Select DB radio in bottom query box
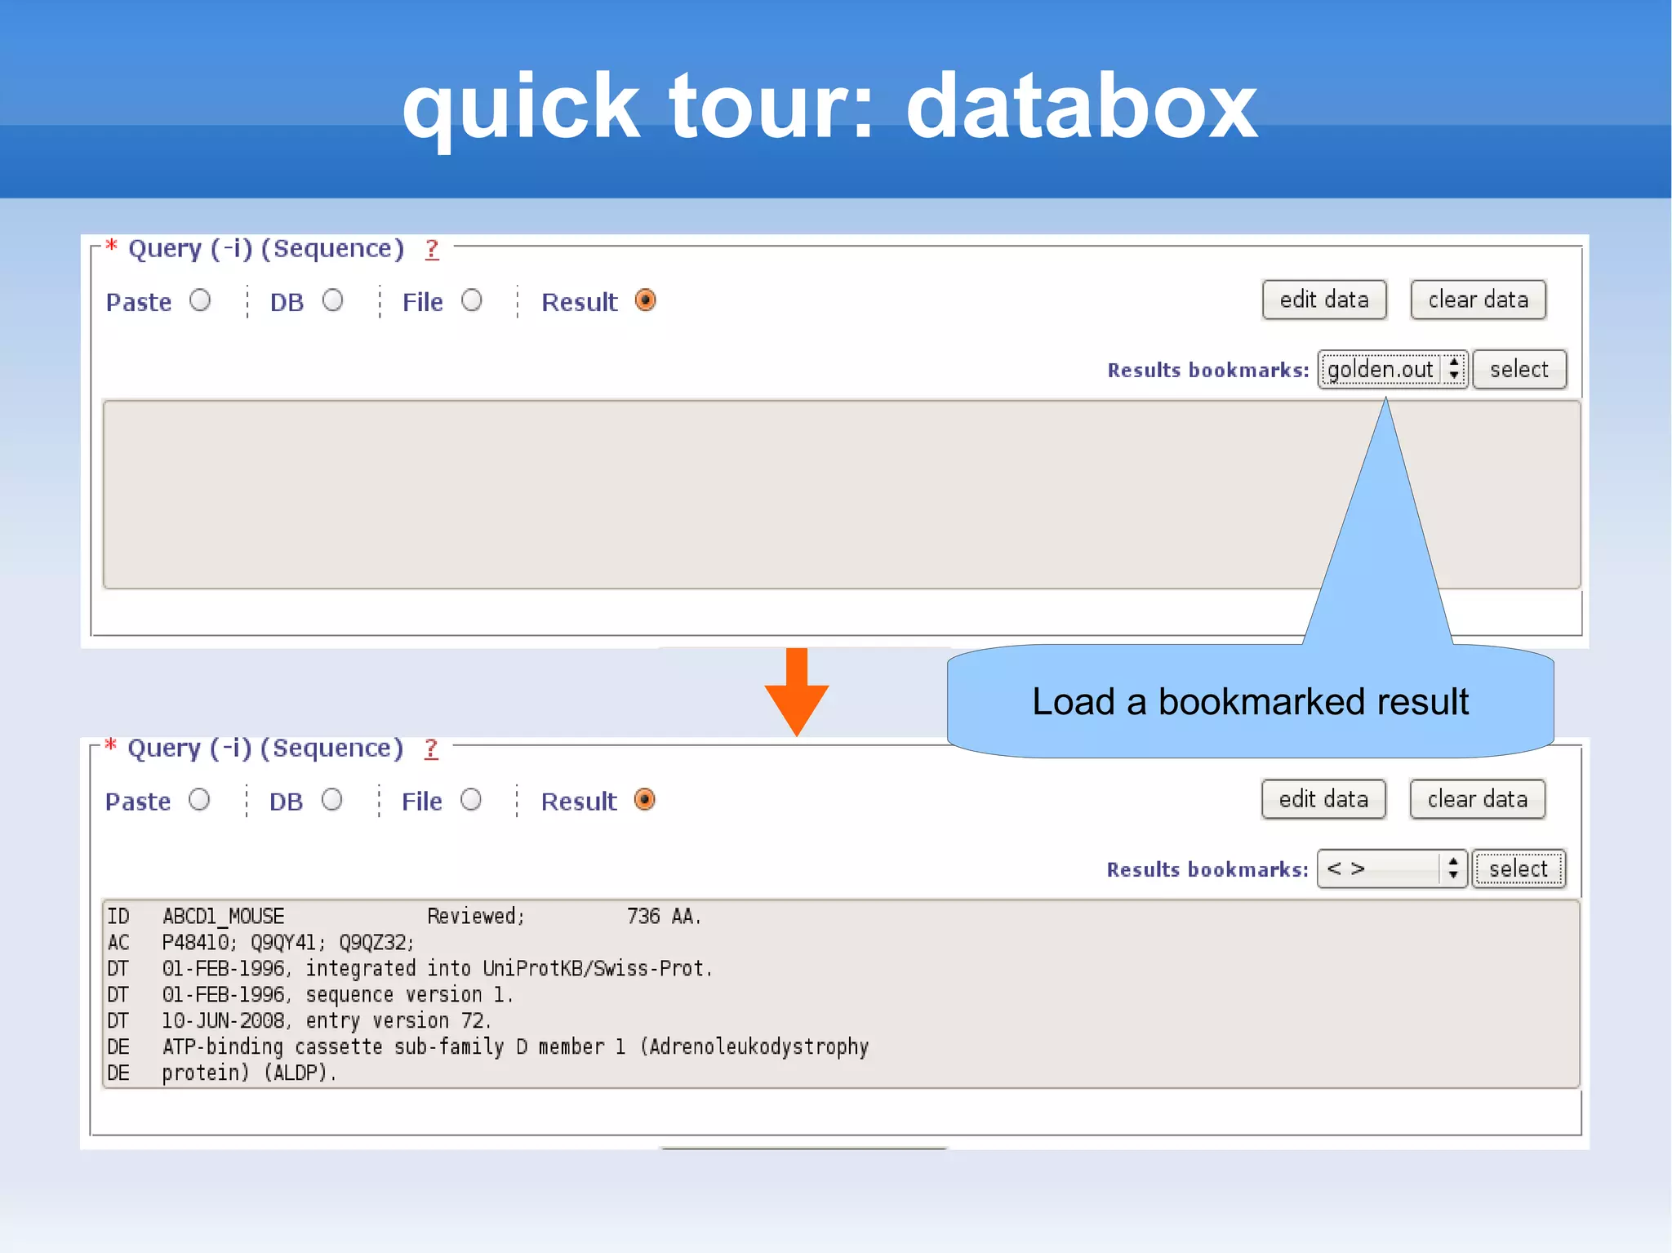 (x=331, y=800)
